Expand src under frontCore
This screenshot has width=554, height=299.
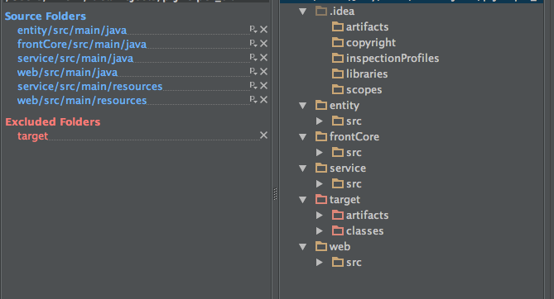tap(320, 152)
